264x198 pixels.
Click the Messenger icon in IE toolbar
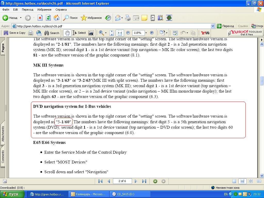[153, 18]
